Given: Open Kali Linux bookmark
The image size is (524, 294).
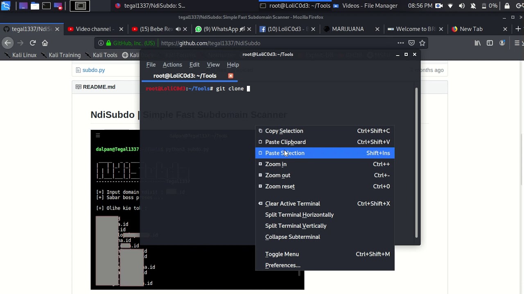Looking at the screenshot, I should click(x=20, y=55).
